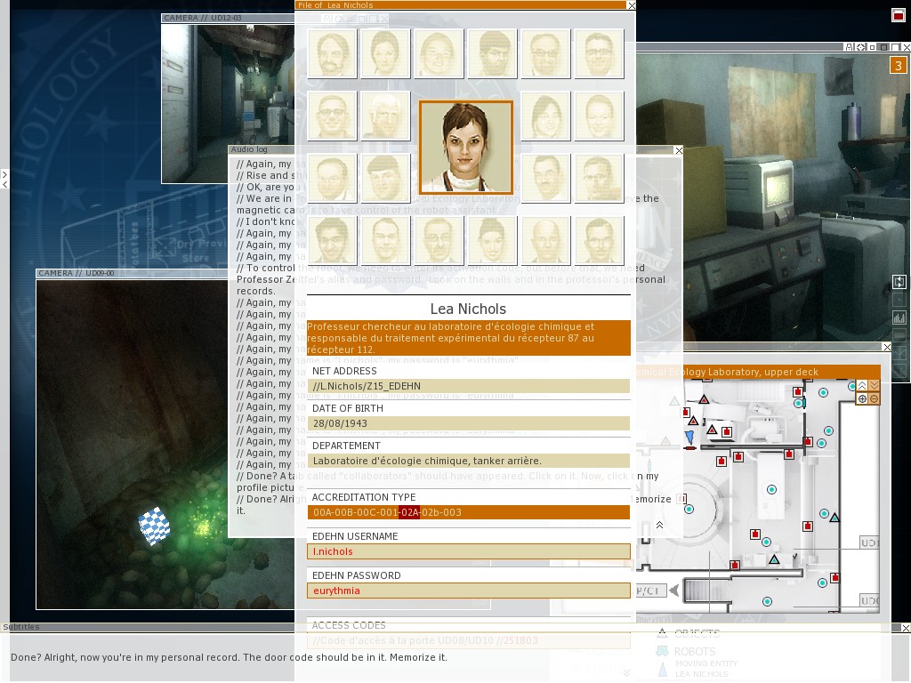
Task: Select Lea Nichols' highlighted portrait
Action: (x=465, y=147)
